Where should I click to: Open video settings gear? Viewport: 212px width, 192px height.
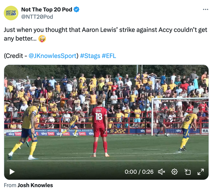pos(174,172)
